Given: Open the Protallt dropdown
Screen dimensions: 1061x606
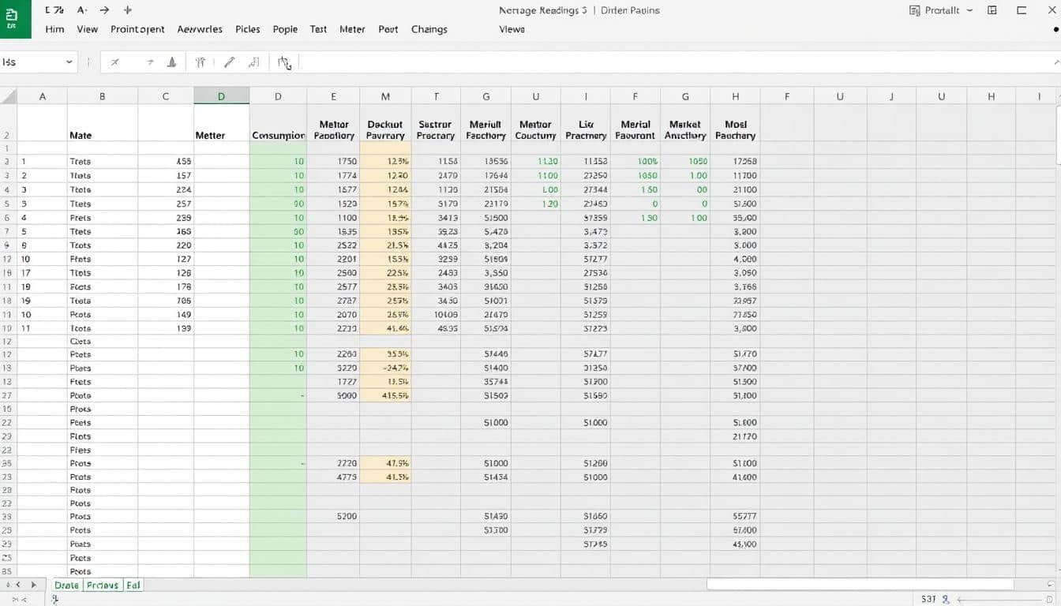Looking at the screenshot, I should click(x=969, y=10).
